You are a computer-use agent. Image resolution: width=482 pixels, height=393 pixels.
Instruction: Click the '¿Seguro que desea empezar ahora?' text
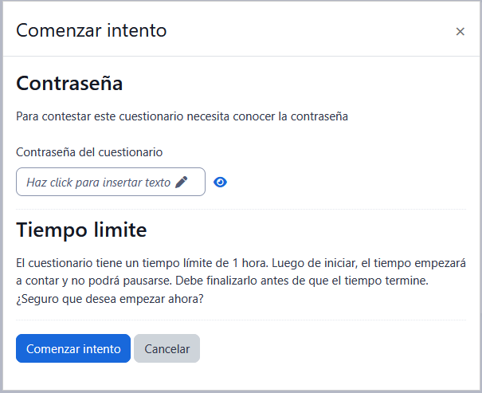(110, 299)
